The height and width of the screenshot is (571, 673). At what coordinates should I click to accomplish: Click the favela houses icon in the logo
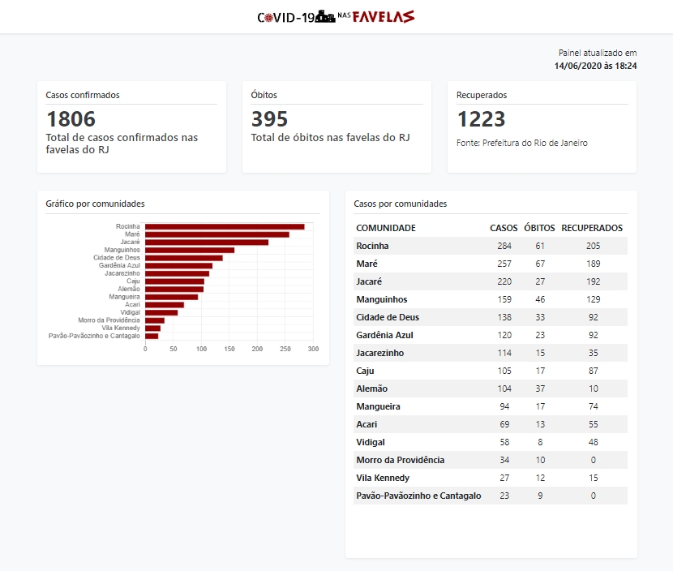coord(325,16)
